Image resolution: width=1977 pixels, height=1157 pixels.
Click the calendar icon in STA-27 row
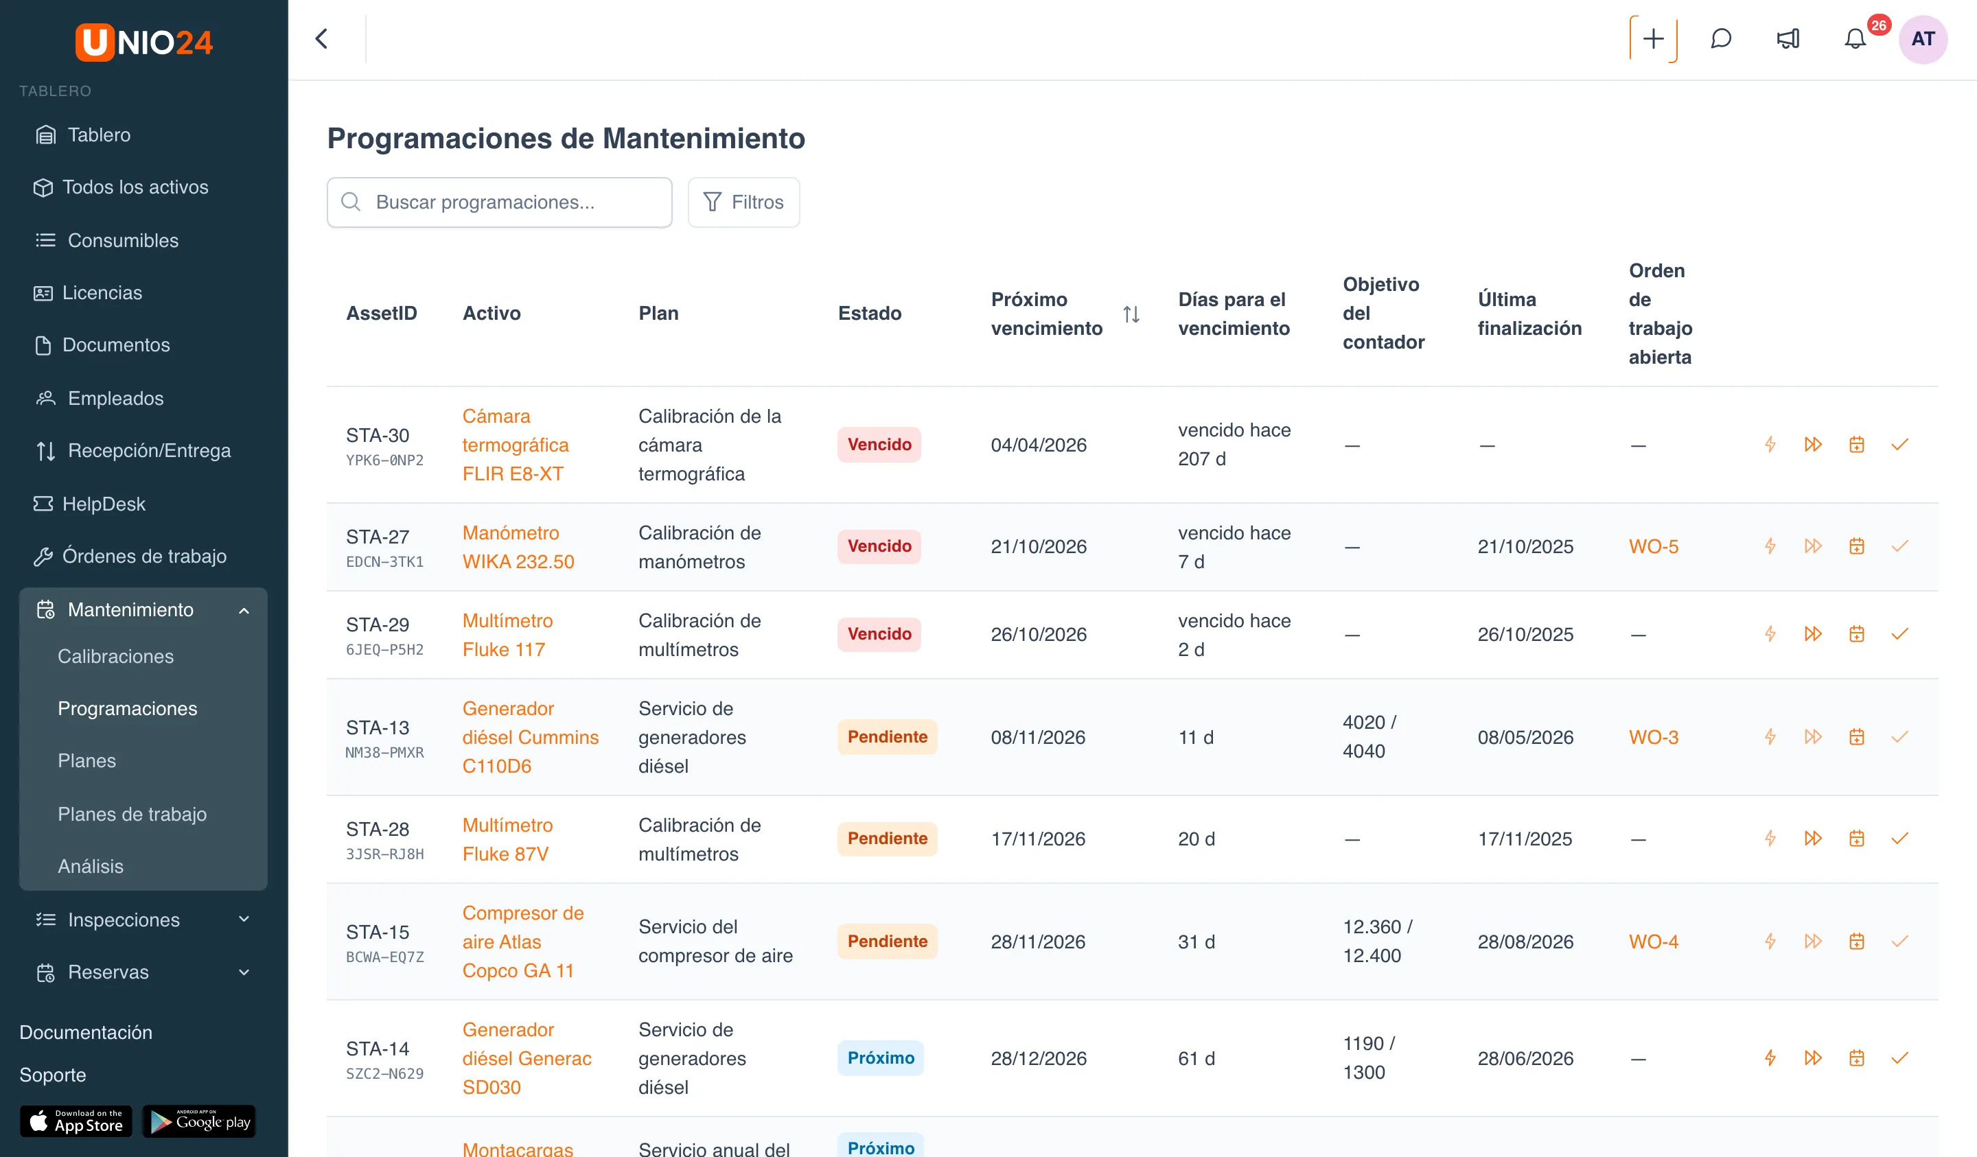click(1856, 546)
